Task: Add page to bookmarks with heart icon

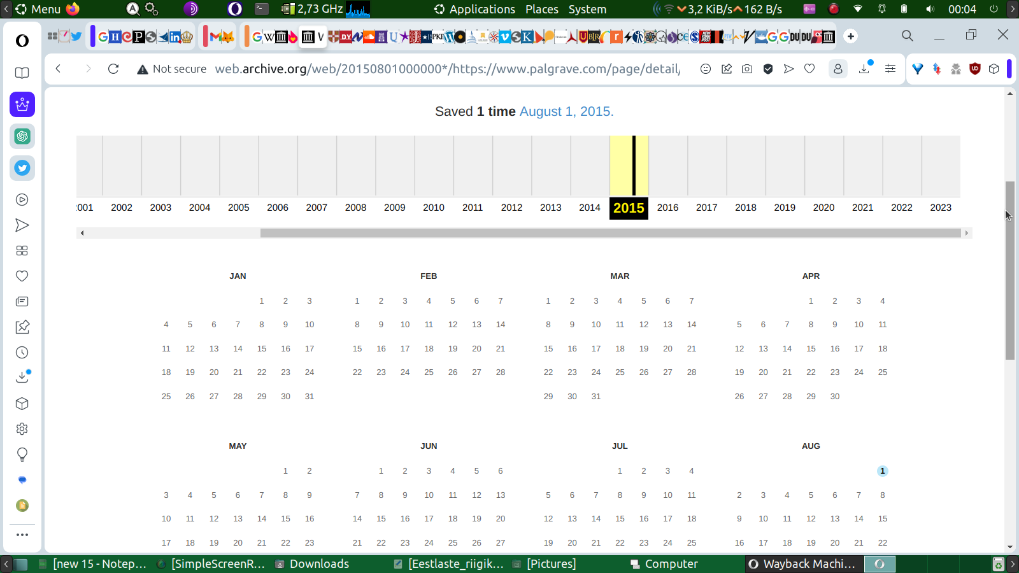Action: point(809,69)
